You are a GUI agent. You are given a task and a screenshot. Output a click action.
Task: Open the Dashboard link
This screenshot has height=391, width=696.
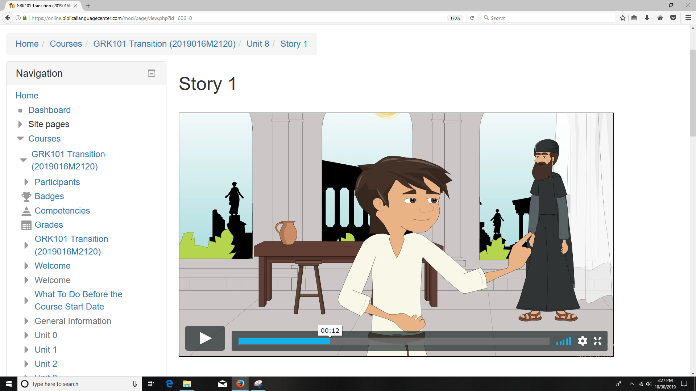(50, 110)
